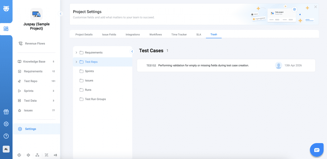The image size is (327, 159).
Task: Open Knowledge Base in the sidebar
Action: click(34, 62)
